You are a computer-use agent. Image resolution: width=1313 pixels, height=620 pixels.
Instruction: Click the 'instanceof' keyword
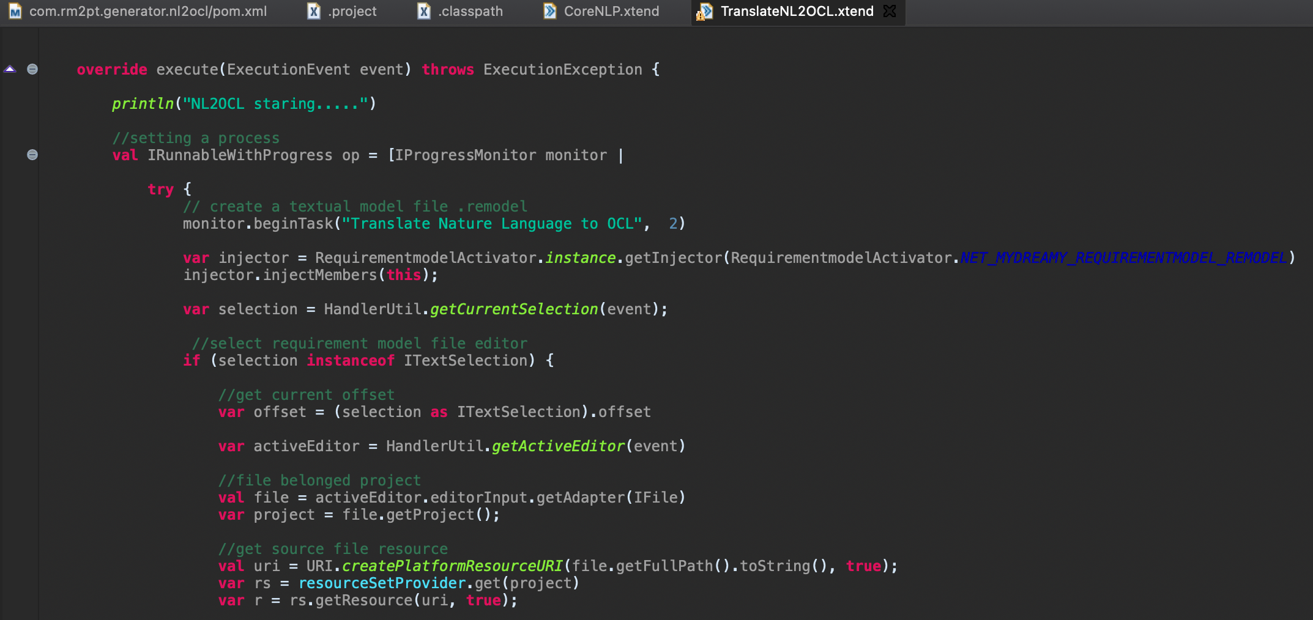[x=351, y=361]
